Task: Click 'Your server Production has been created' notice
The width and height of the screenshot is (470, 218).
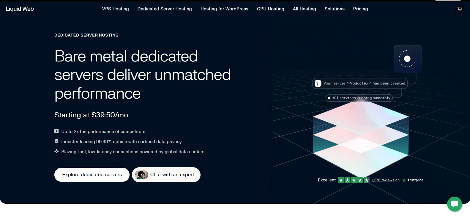Action: [x=360, y=83]
